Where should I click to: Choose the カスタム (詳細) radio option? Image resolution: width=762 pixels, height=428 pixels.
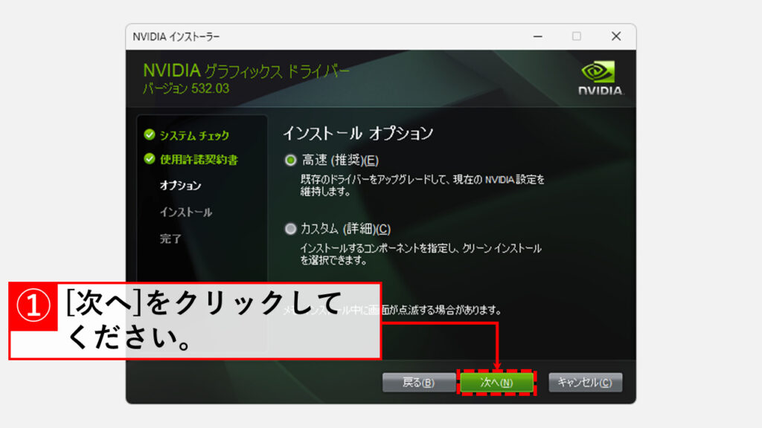(x=290, y=229)
